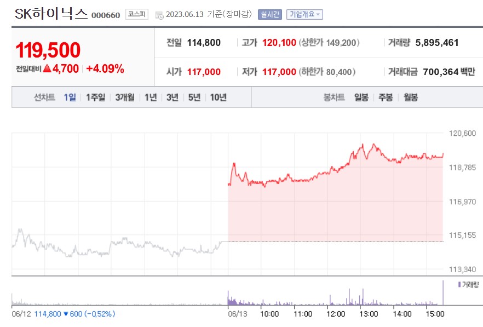This screenshot has width=483, height=327.
Task: Show the 월봉 monthly candle chart
Action: click(x=411, y=97)
